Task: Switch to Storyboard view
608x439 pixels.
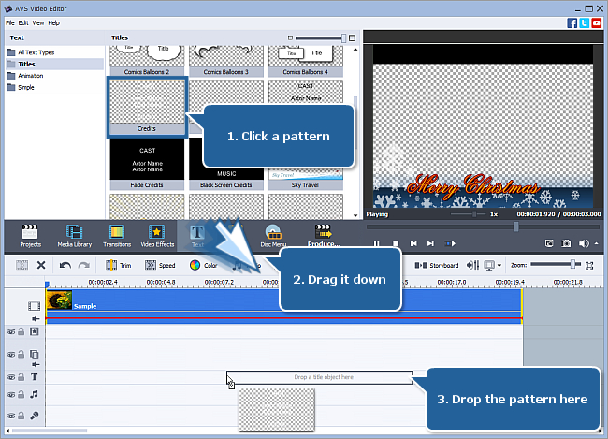Action: pyautogui.click(x=437, y=265)
